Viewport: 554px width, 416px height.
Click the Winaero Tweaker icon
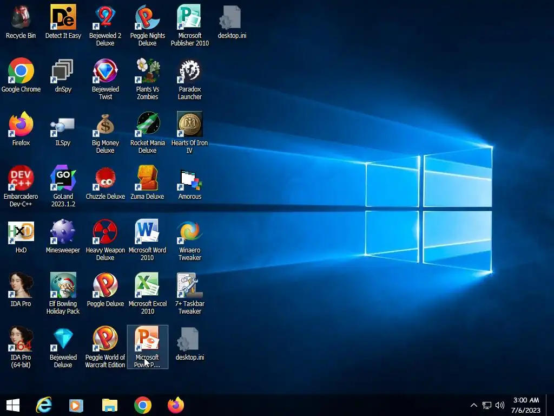(x=190, y=240)
